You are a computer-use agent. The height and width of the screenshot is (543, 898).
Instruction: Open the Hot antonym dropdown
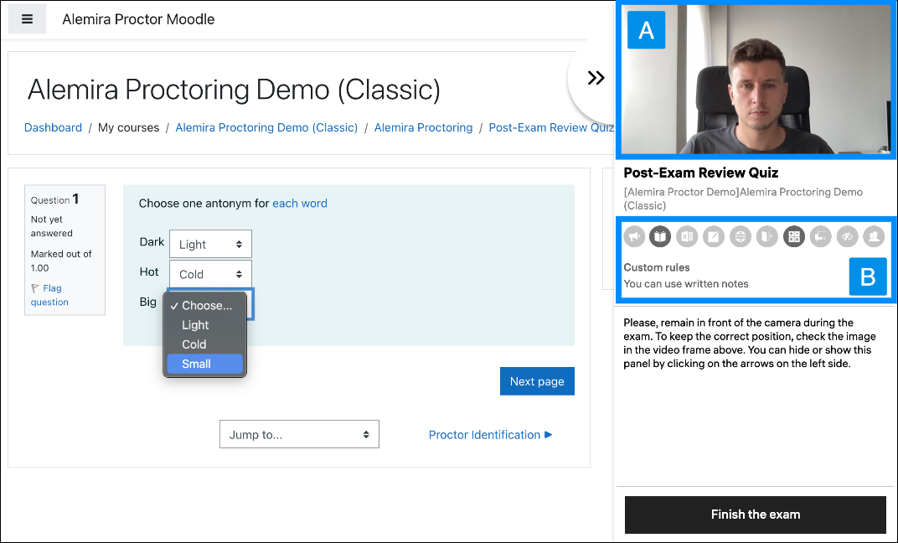click(210, 274)
